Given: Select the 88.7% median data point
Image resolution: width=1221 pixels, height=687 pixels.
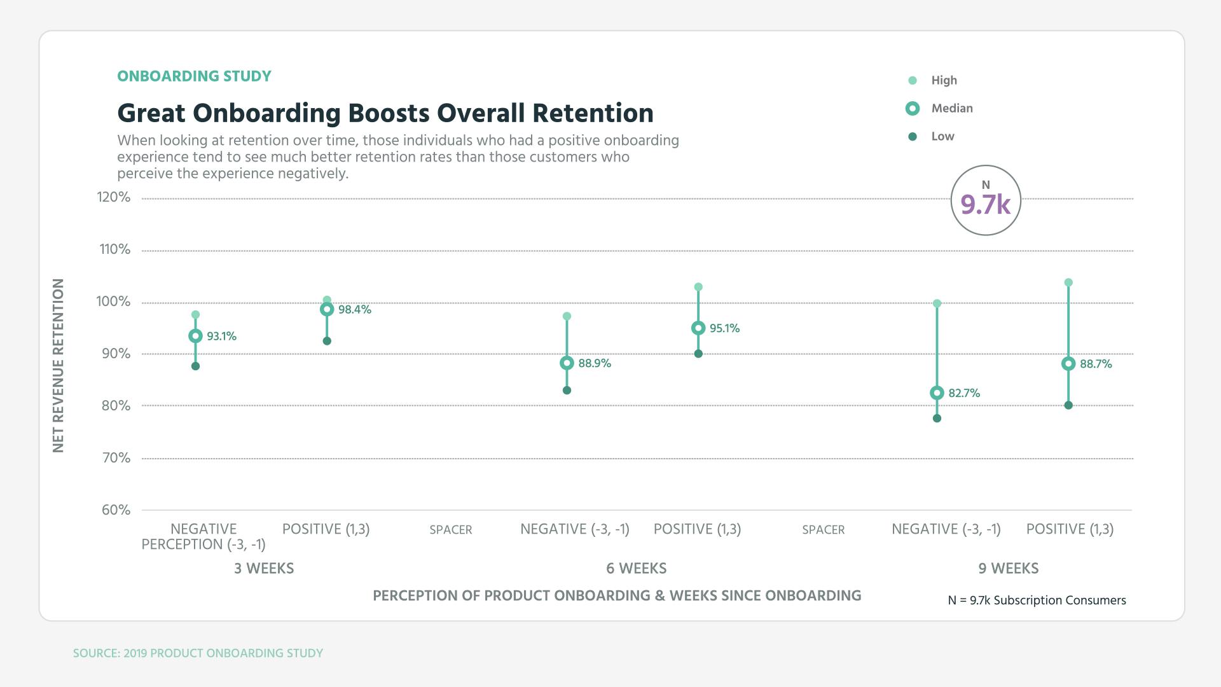Looking at the screenshot, I should tap(1068, 364).
